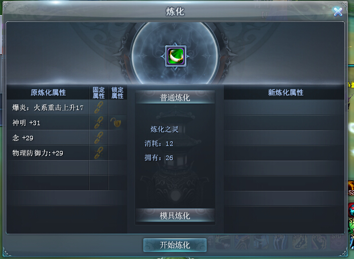The width and height of the screenshot is (354, 259).
Task: Click the 新炼化属性 panel header
Action: tap(286, 92)
